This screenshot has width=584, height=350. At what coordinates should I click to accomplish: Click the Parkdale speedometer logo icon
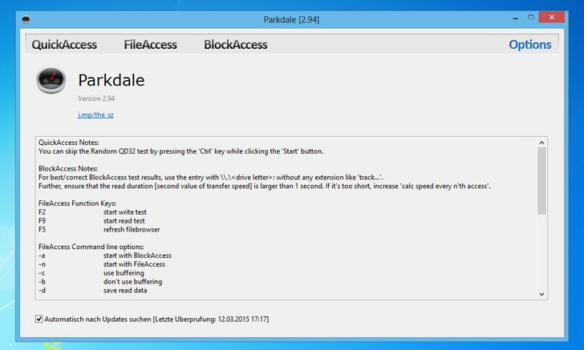[51, 80]
